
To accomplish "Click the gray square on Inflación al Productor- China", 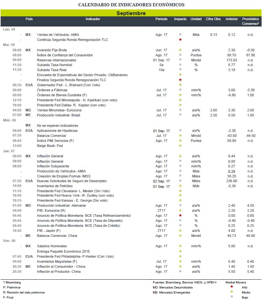I will click(180, 271).
